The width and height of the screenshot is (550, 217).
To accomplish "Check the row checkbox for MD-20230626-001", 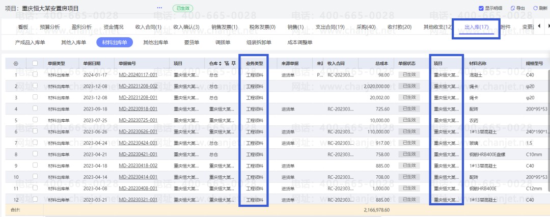I will pos(35,131).
